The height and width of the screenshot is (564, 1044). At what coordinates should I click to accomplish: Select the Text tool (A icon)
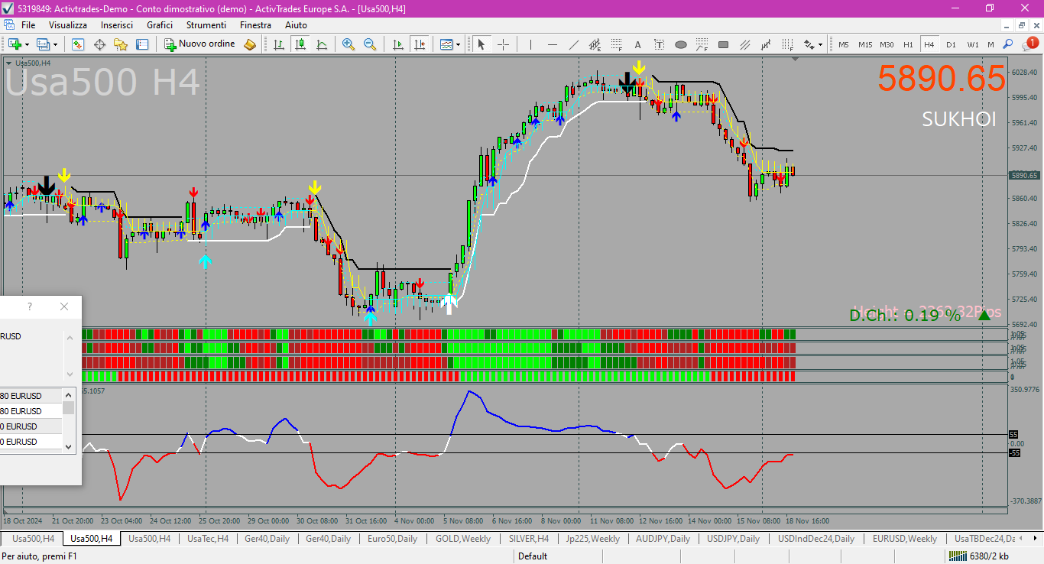[637, 44]
